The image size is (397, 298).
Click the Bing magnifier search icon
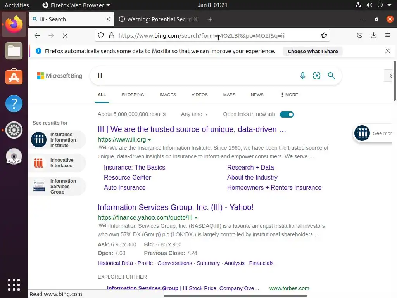(331, 76)
